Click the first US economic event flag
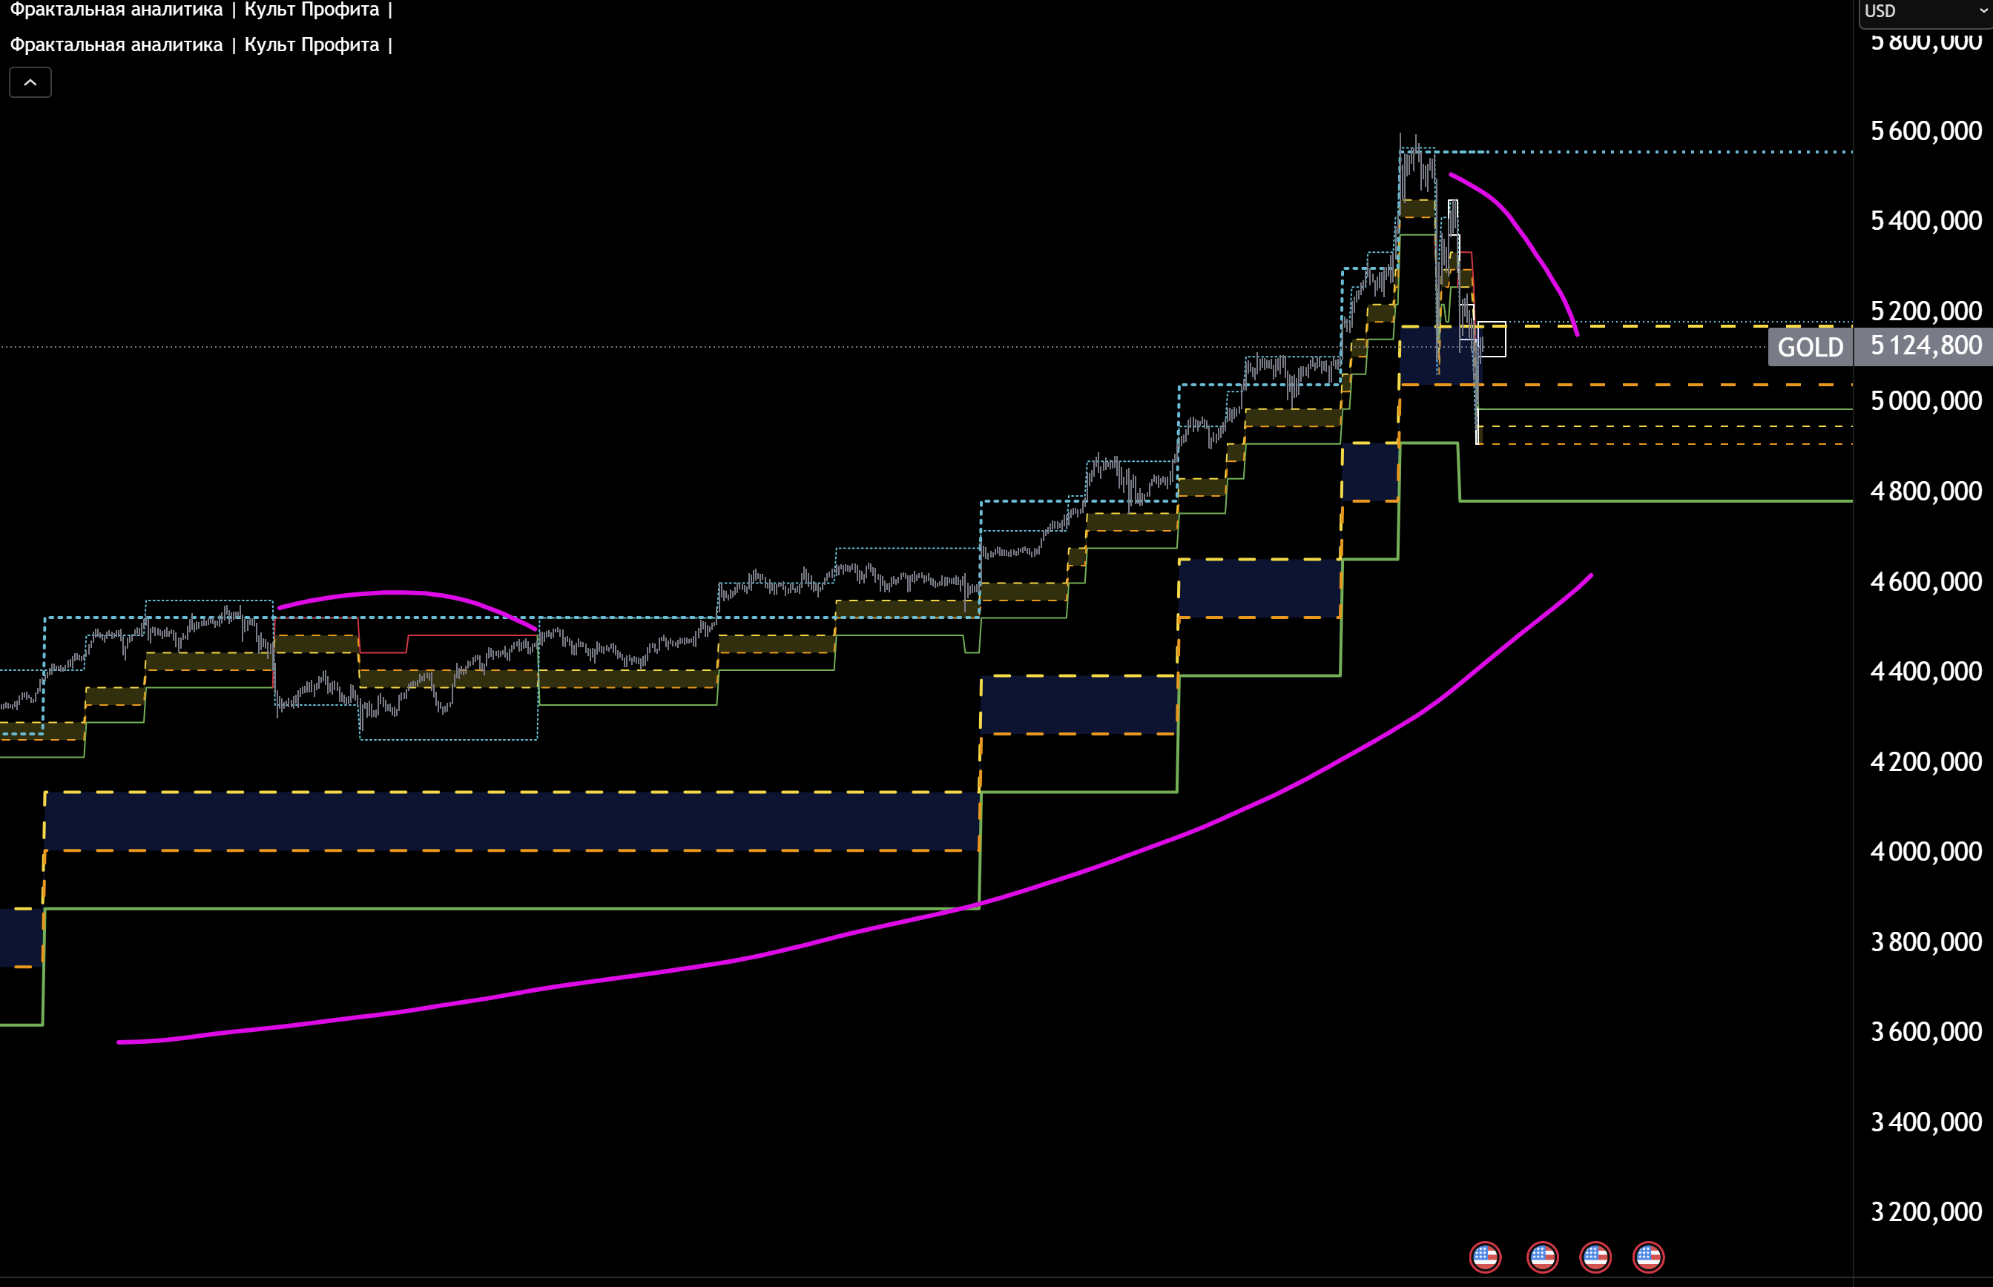Viewport: 1993px width, 1287px height. coord(1485,1256)
